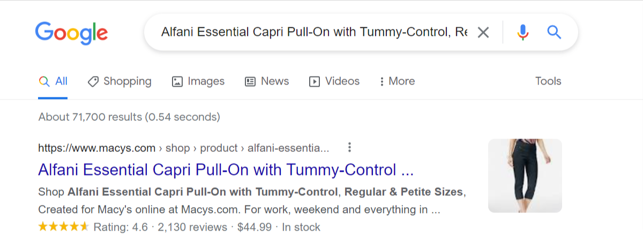Go to the Videos tab
This screenshot has width=643, height=244.
point(334,81)
